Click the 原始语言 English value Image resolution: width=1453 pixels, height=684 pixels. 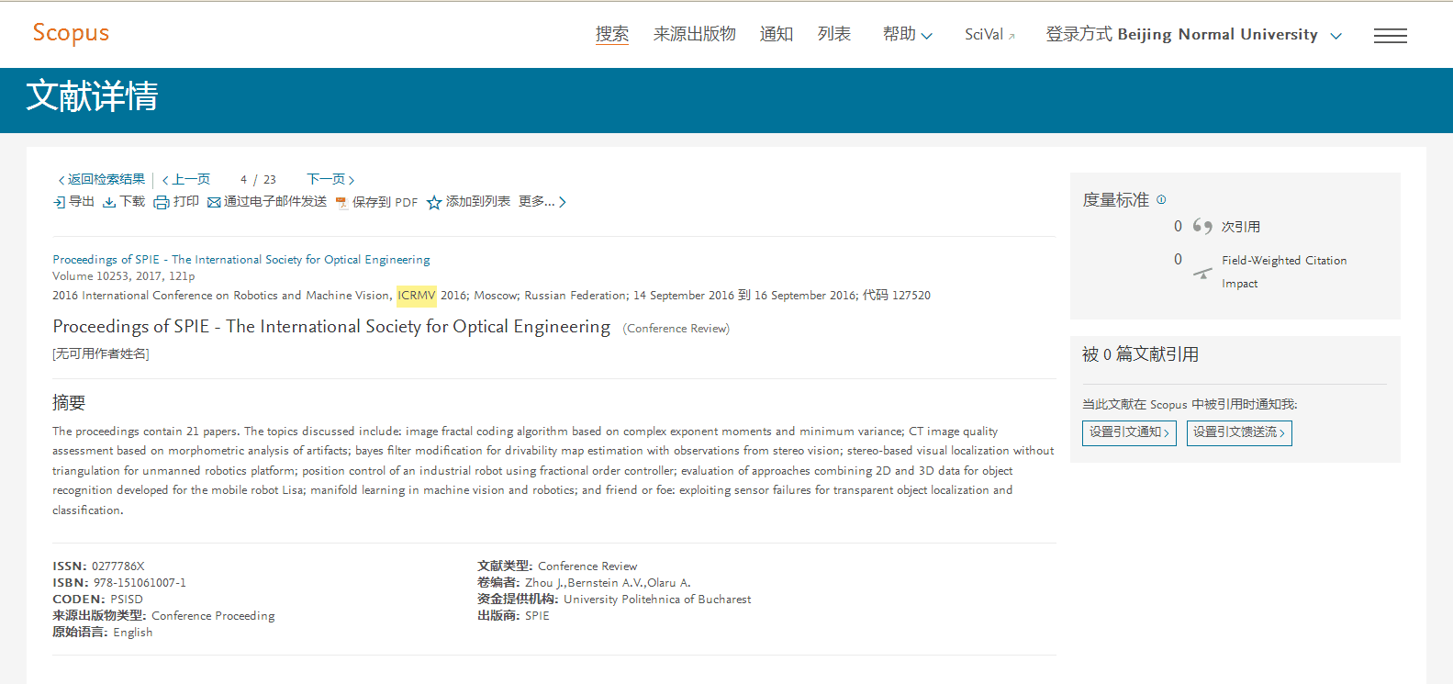[x=133, y=633]
